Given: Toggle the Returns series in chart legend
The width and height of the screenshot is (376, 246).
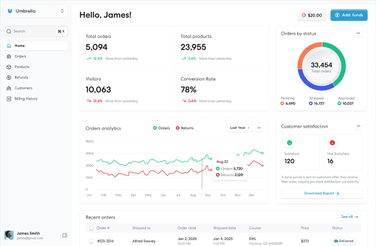Looking at the screenshot, I should pos(185,128).
